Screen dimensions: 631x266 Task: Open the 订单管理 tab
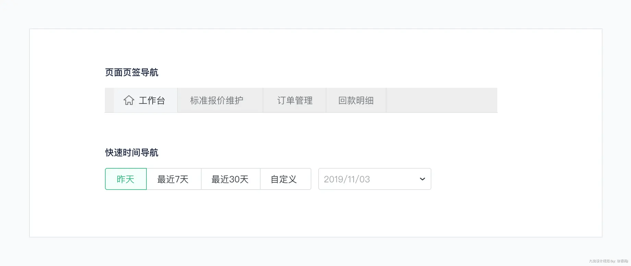tap(295, 100)
